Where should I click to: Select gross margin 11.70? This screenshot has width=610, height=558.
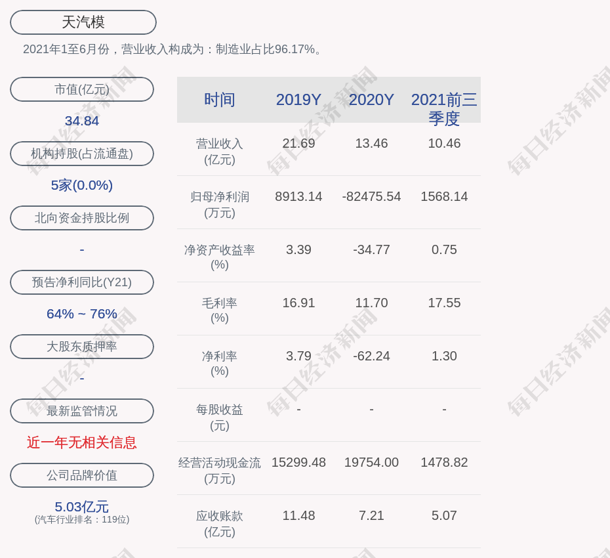371,303
